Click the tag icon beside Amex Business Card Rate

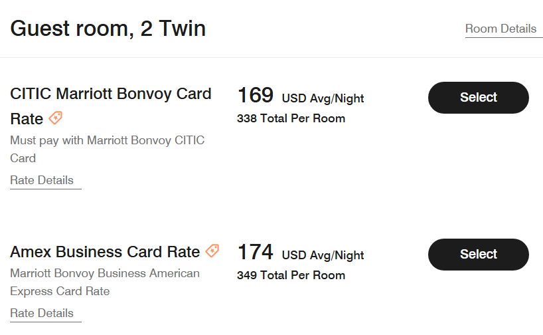coord(212,251)
